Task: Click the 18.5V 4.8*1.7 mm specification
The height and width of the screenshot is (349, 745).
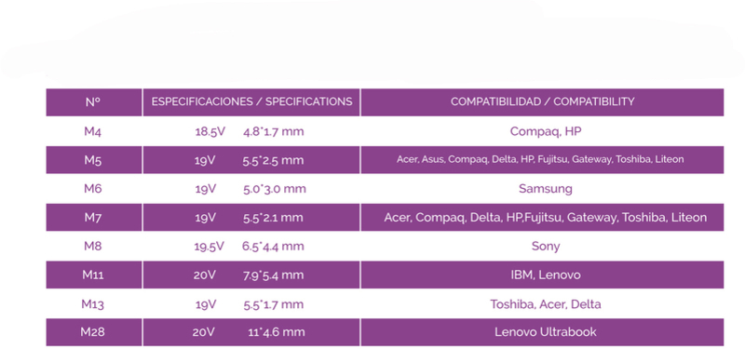Action: pos(250,131)
